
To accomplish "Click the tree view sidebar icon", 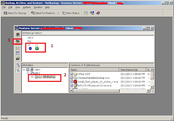I will coord(18,65).
